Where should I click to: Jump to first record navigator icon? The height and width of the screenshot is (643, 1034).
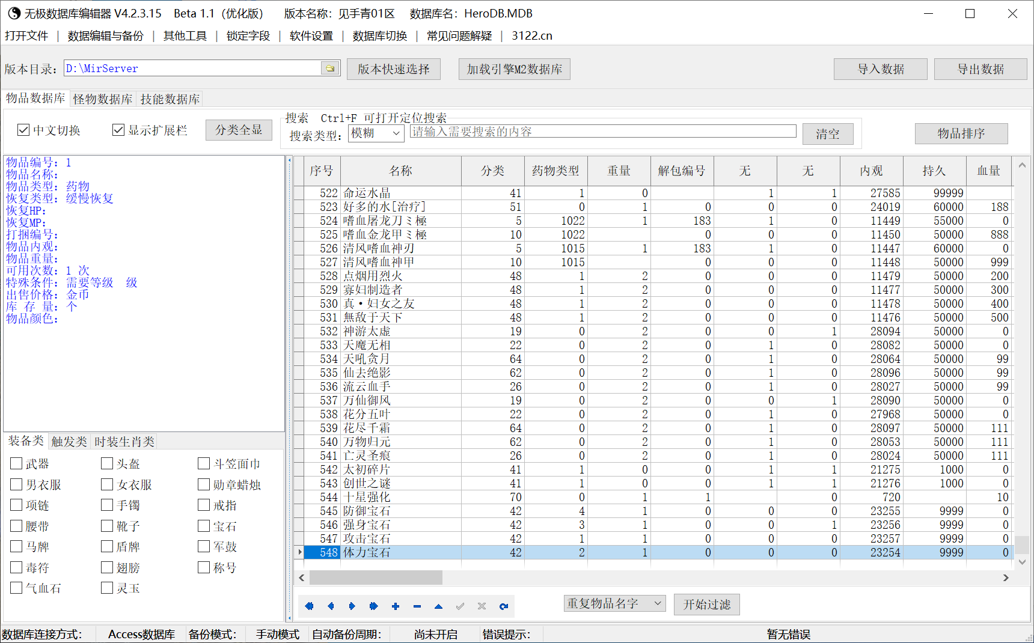[309, 606]
